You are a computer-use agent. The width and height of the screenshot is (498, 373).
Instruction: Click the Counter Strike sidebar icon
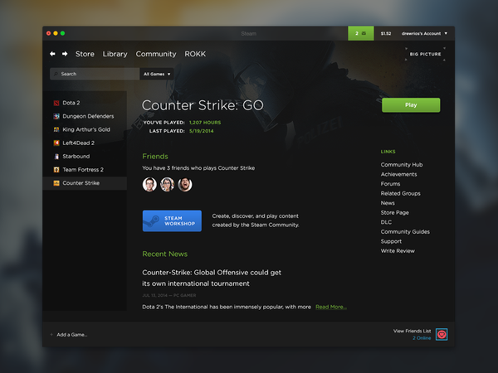point(56,183)
